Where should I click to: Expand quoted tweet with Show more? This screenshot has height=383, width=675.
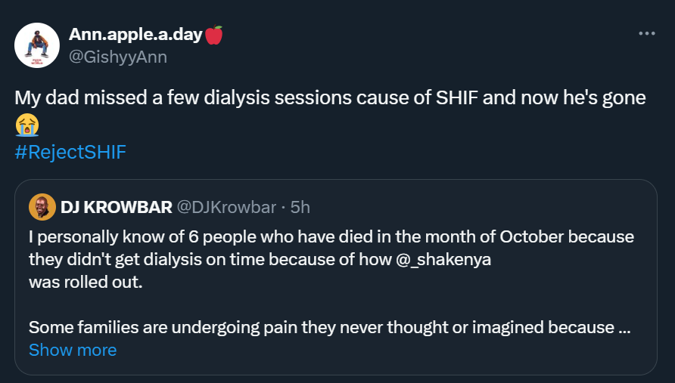point(73,350)
